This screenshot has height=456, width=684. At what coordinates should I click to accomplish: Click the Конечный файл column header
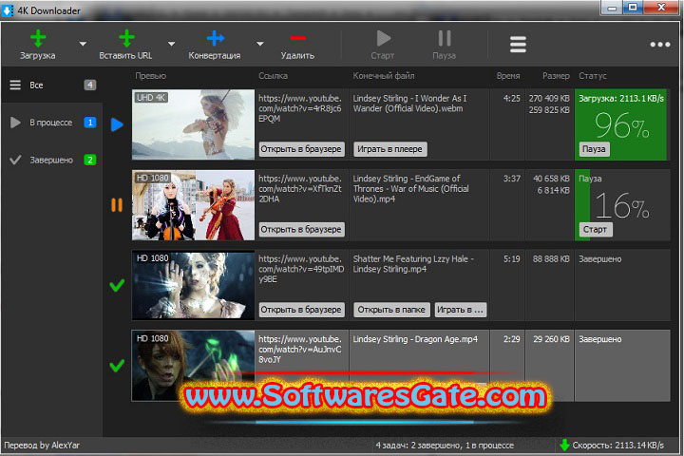pyautogui.click(x=384, y=76)
